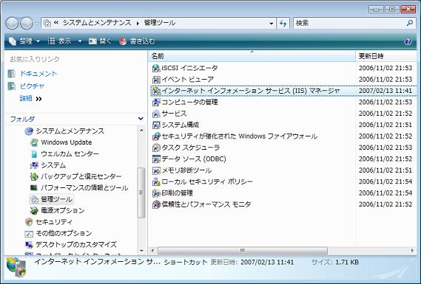The width and height of the screenshot is (421, 284).
Task: Click the folder tree vertical scrollbar thumb
Action: point(141,193)
